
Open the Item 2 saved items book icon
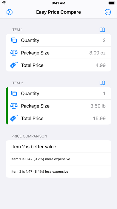point(102,83)
